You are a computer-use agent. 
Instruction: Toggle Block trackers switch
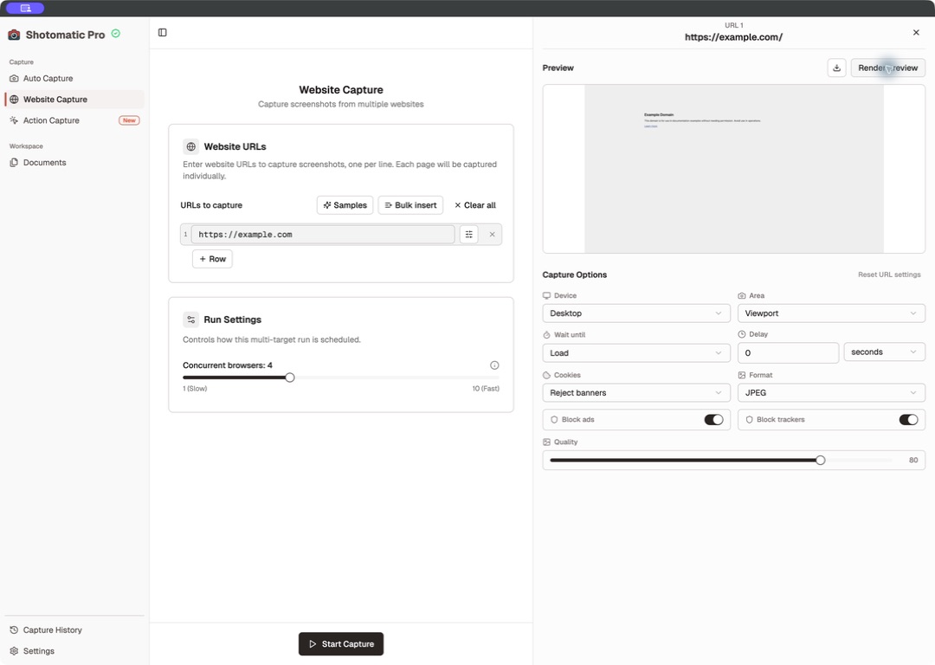click(908, 419)
